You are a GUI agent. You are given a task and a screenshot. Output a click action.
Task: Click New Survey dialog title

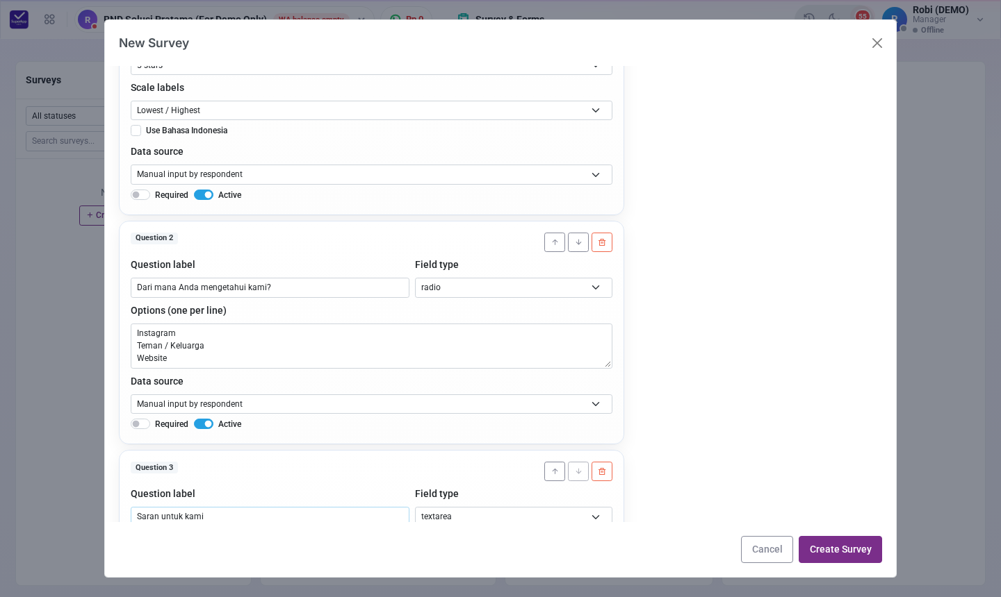click(x=154, y=43)
